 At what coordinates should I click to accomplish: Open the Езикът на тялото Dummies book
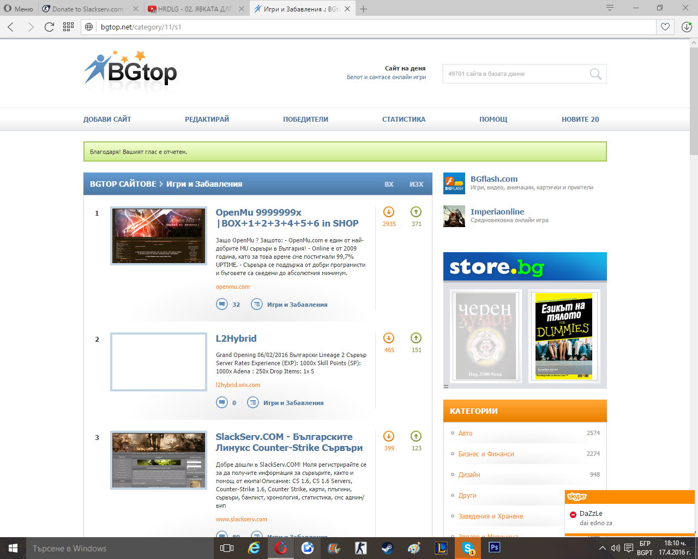[564, 335]
